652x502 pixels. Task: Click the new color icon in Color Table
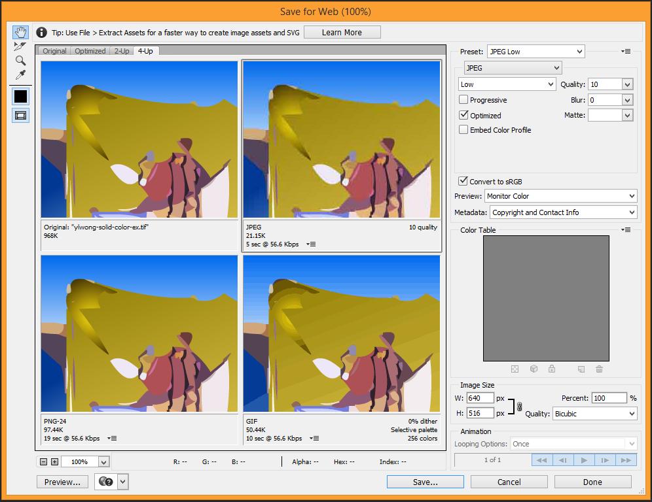(x=581, y=369)
